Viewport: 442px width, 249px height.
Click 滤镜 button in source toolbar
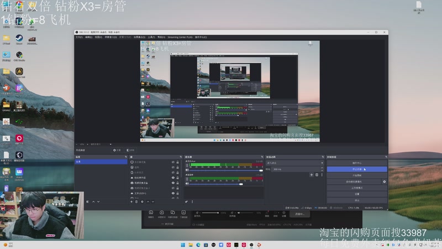click(130, 150)
